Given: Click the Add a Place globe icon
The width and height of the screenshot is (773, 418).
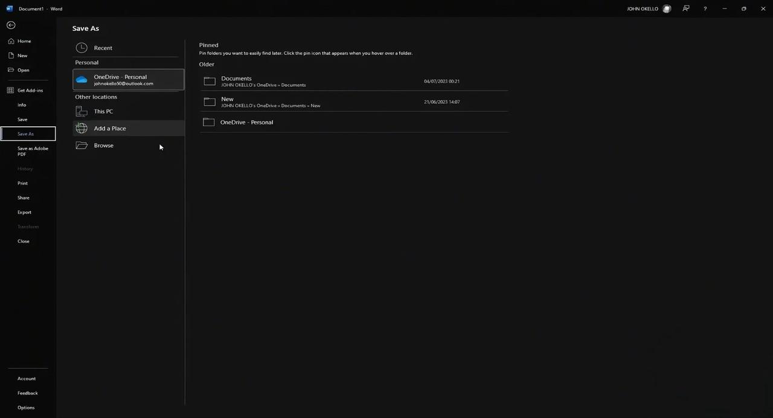Looking at the screenshot, I should tap(82, 128).
